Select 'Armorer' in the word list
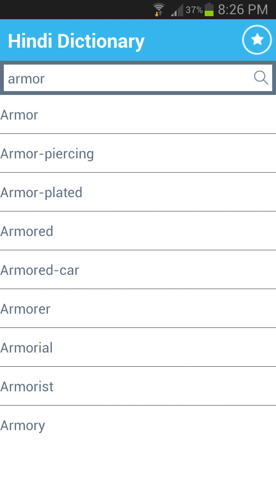Screen dimensions: 276x492 coord(138,309)
